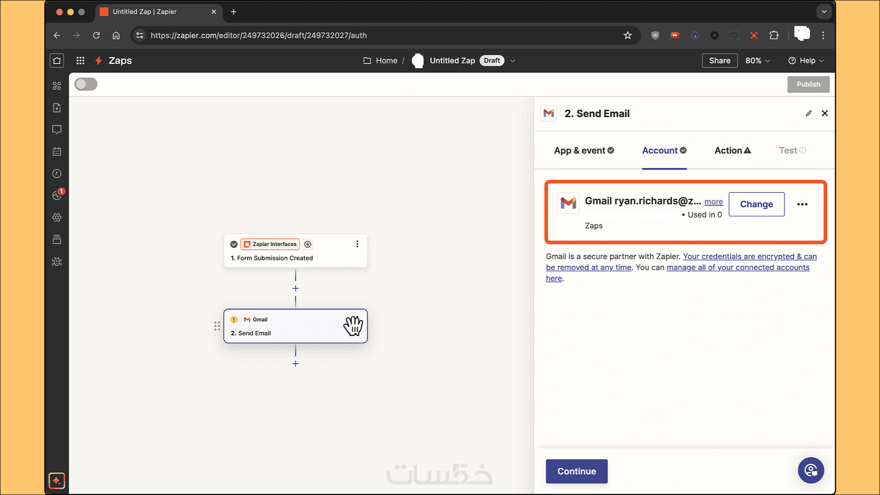Open manage all connected accounts link
This screenshot has width=880, height=495.
738,268
